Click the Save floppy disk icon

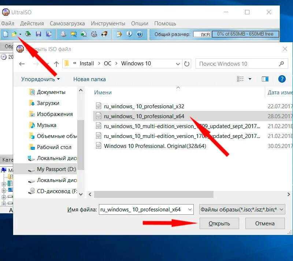(38, 34)
